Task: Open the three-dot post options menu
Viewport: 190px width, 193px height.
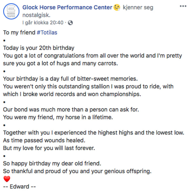Action: tap(183, 6)
